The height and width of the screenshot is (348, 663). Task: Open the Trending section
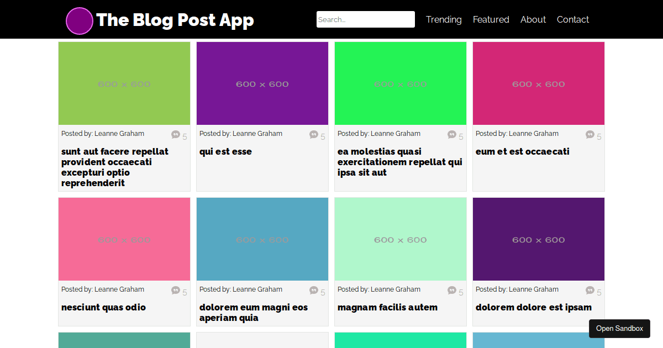444,19
